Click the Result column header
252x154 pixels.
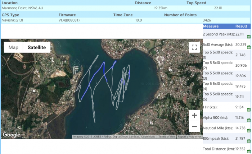click(241, 26)
